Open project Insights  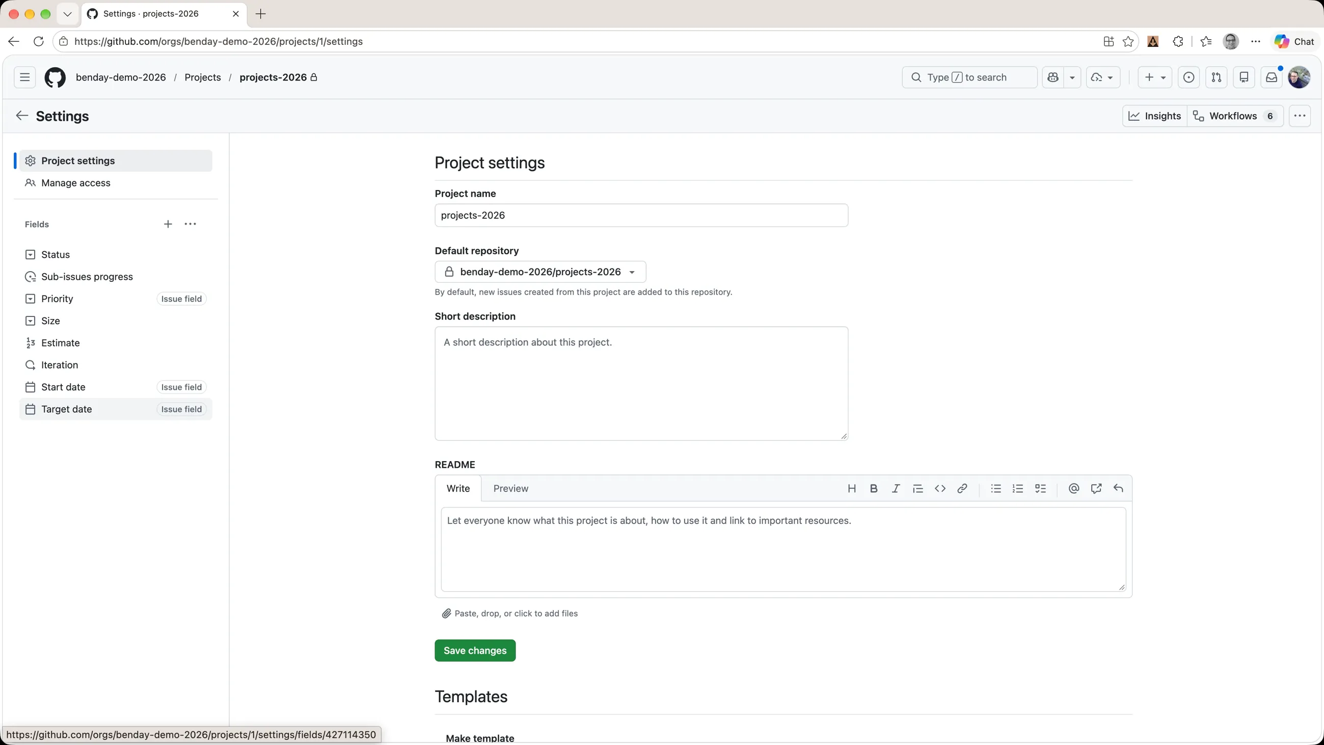pyautogui.click(x=1155, y=116)
